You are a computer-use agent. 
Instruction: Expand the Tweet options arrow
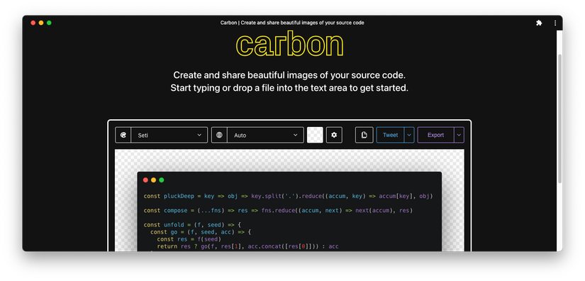point(409,135)
